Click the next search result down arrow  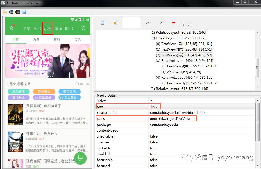[161, 23]
